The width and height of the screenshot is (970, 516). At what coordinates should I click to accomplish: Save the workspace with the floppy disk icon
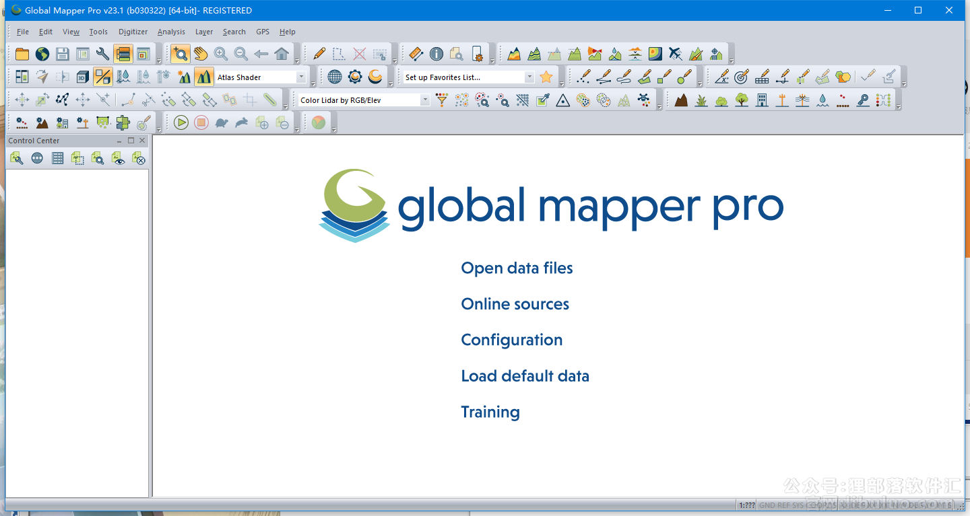coord(63,54)
